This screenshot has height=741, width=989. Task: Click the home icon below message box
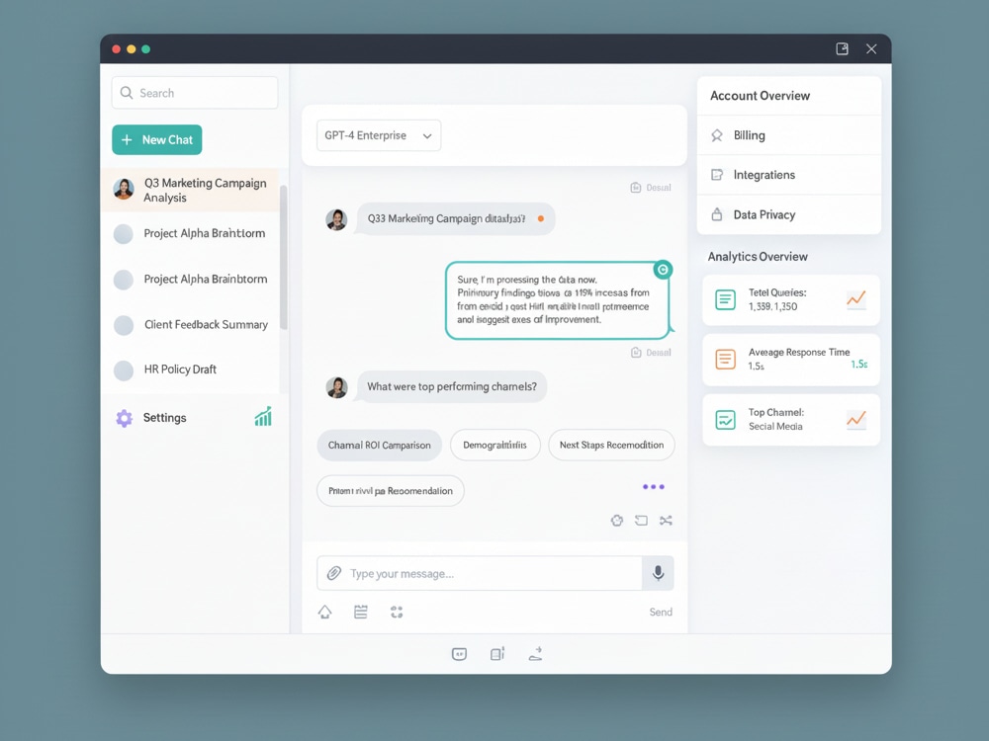[324, 612]
